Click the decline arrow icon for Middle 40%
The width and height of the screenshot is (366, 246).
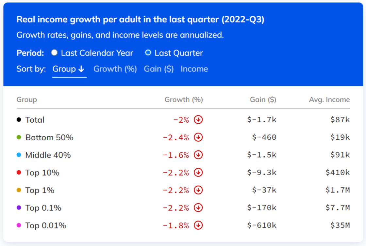(198, 155)
